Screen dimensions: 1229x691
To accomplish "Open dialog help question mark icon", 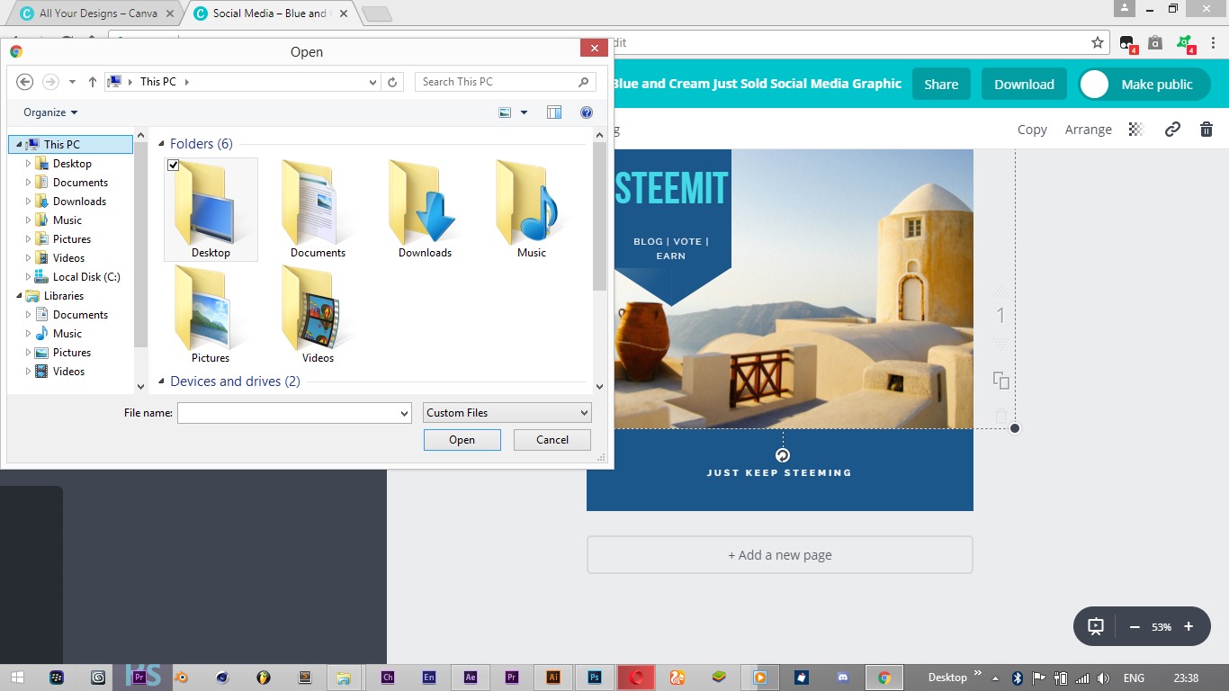I will click(x=587, y=112).
